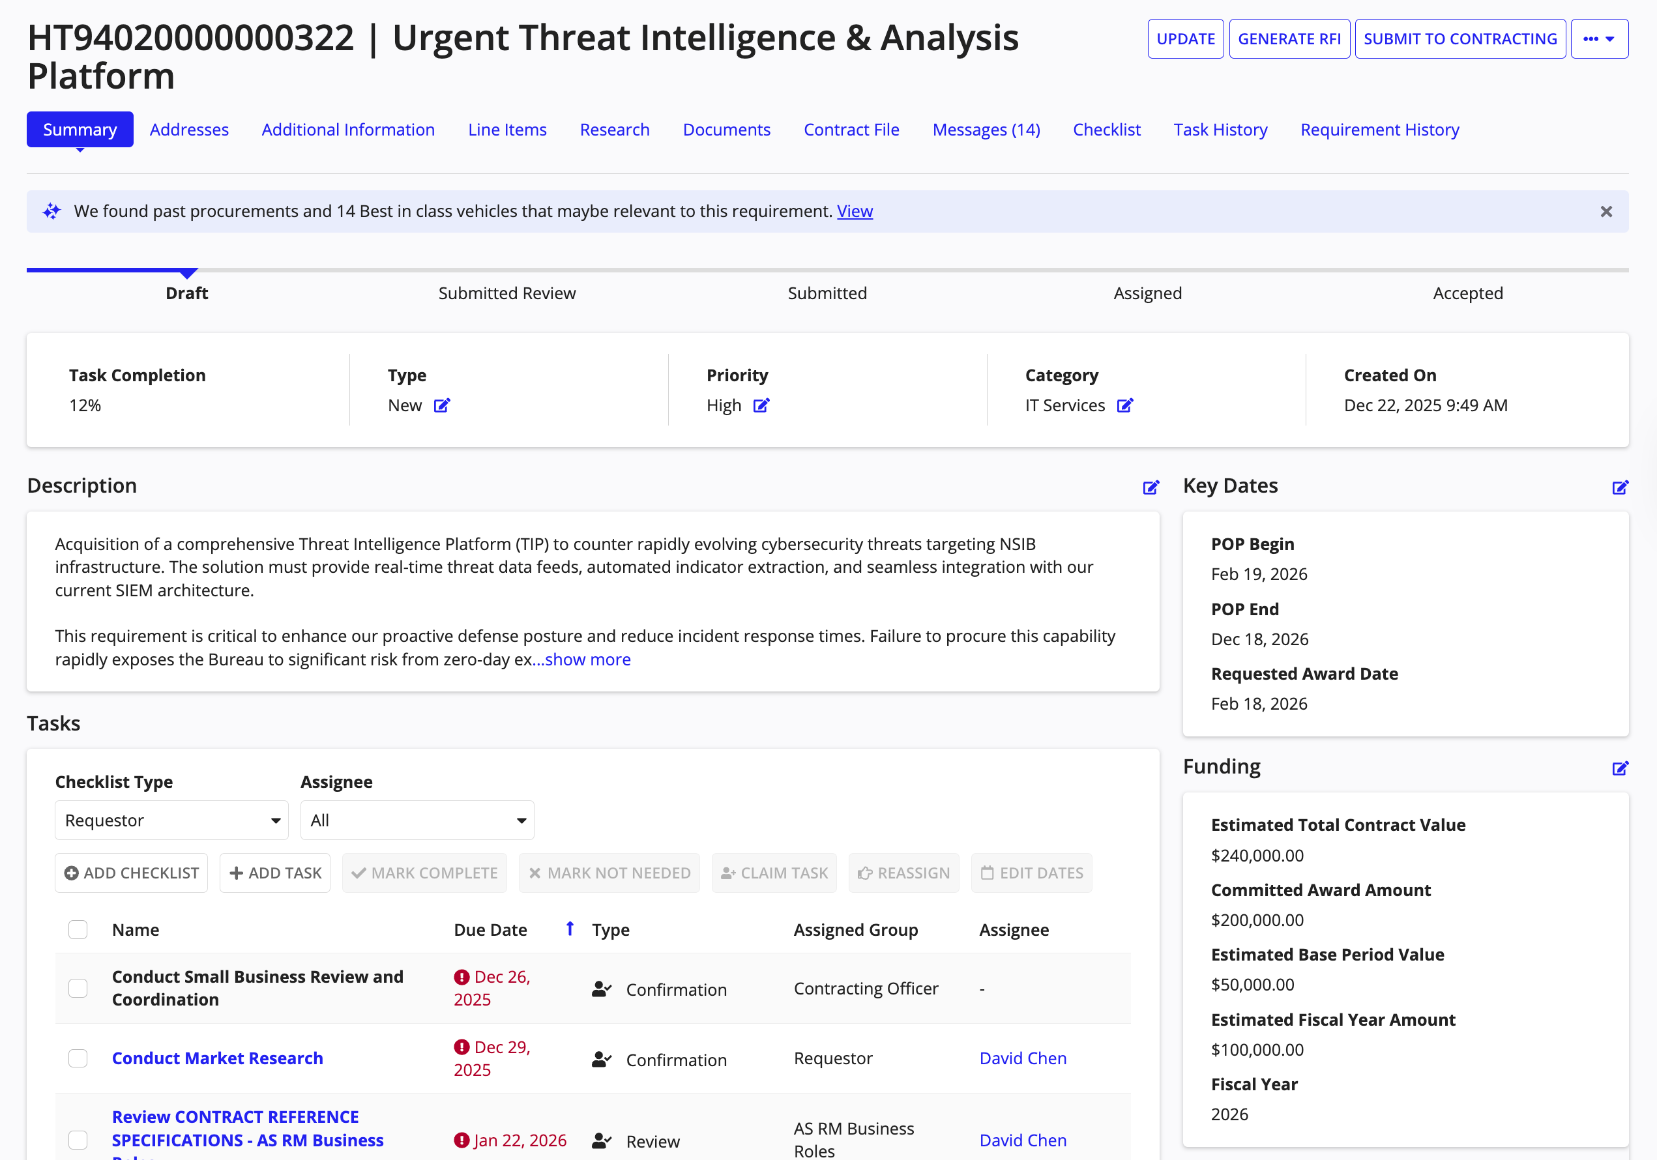The image size is (1657, 1160).
Task: Click the Due Date sort arrow
Action: (570, 929)
